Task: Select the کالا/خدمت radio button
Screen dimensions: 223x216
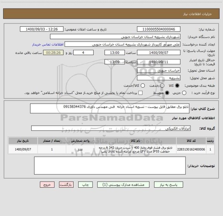Action: (x=142, y=86)
